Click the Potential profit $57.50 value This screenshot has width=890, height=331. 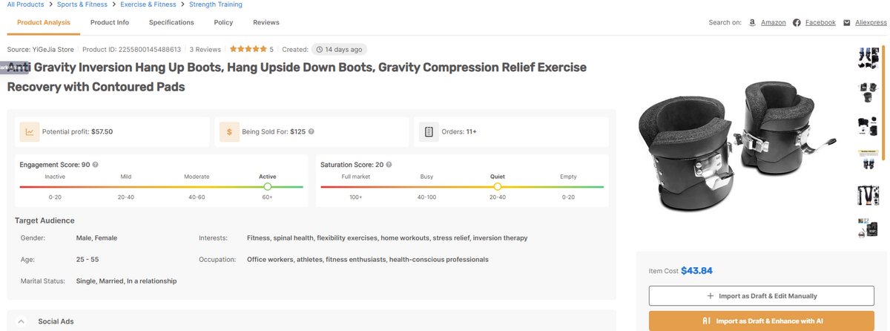102,131
